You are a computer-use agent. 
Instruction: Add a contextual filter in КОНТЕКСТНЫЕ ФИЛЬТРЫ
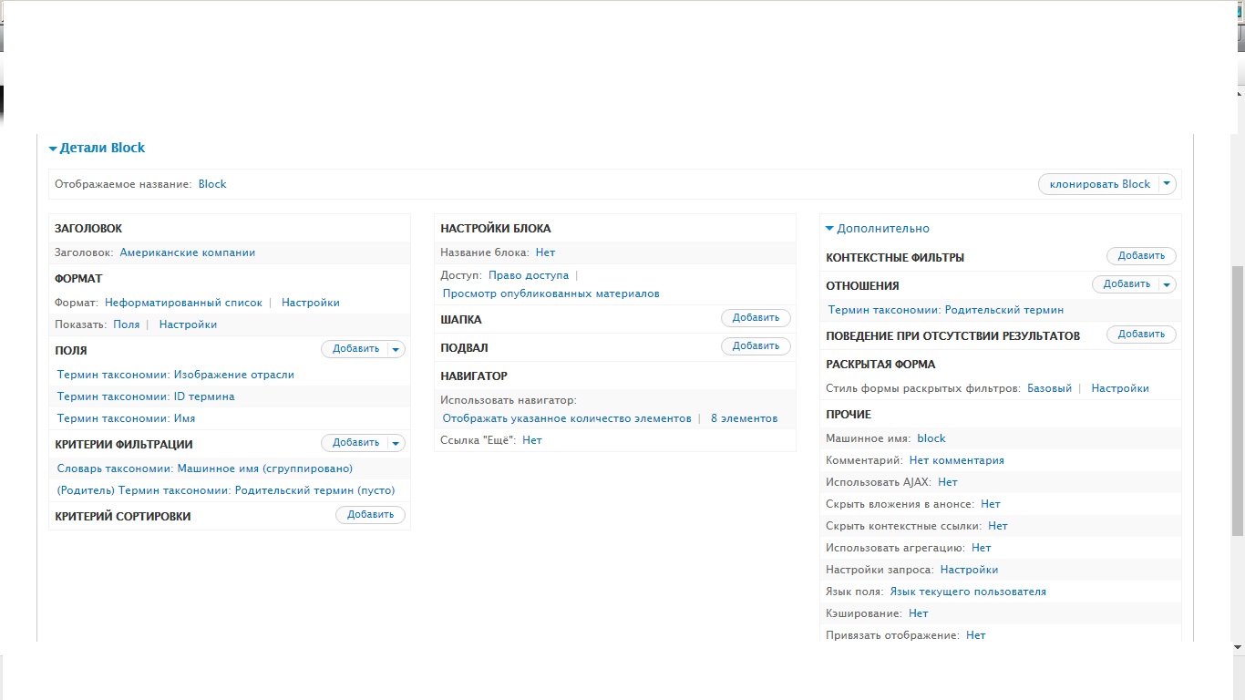(1141, 256)
